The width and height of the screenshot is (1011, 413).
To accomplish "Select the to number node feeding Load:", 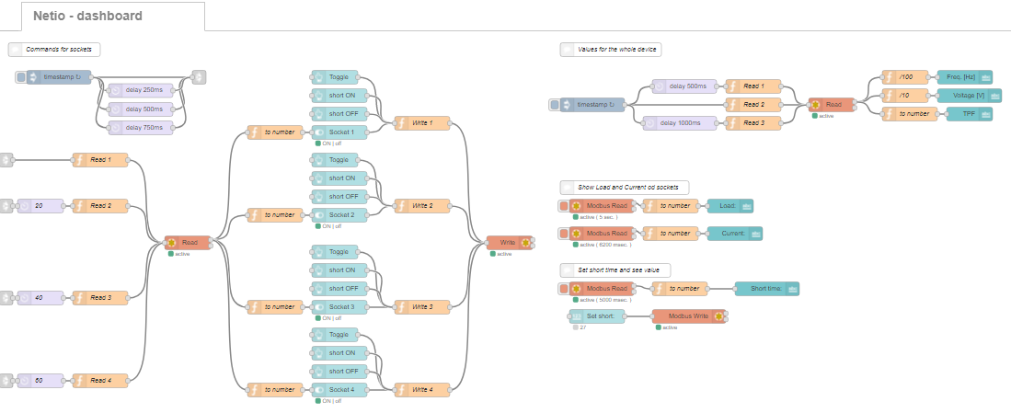I will click(671, 206).
